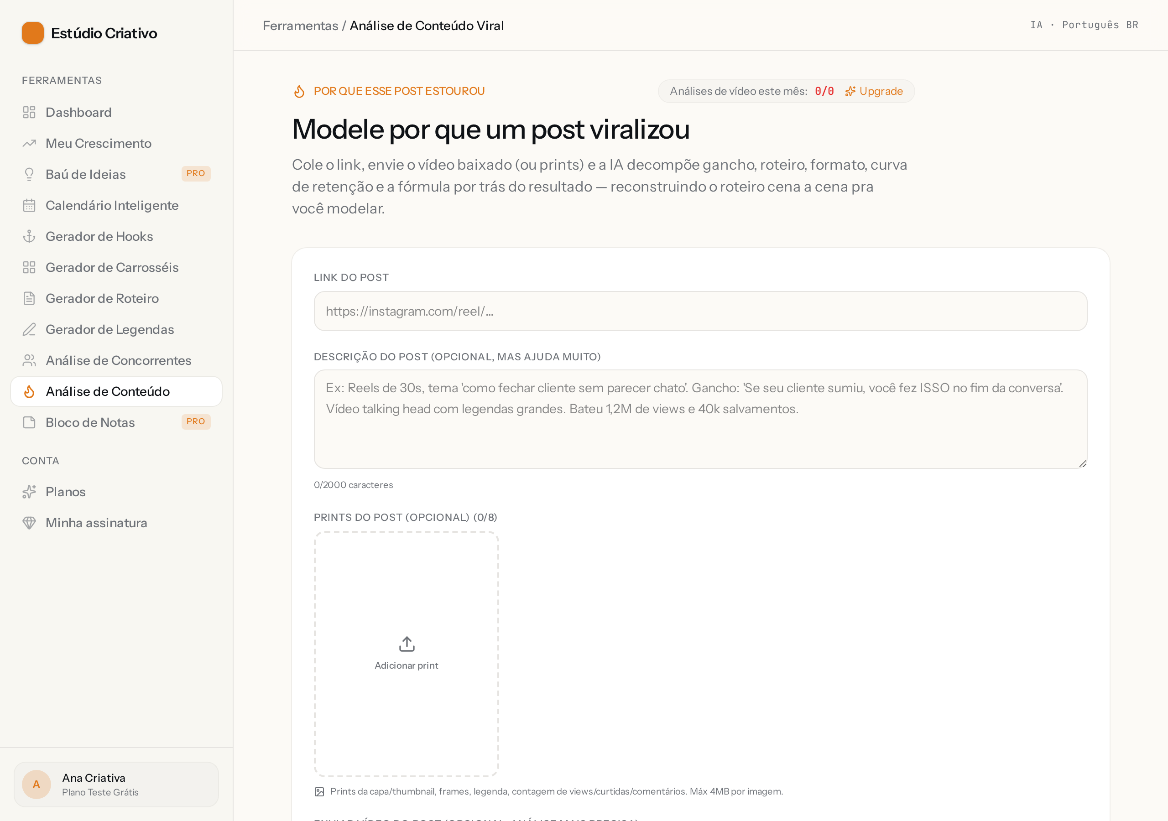
Task: Click the Estúdio Criativo brand name
Action: 104,33
